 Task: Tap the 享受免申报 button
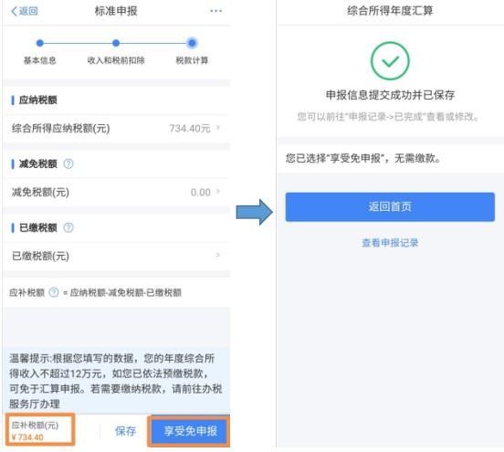tap(190, 431)
